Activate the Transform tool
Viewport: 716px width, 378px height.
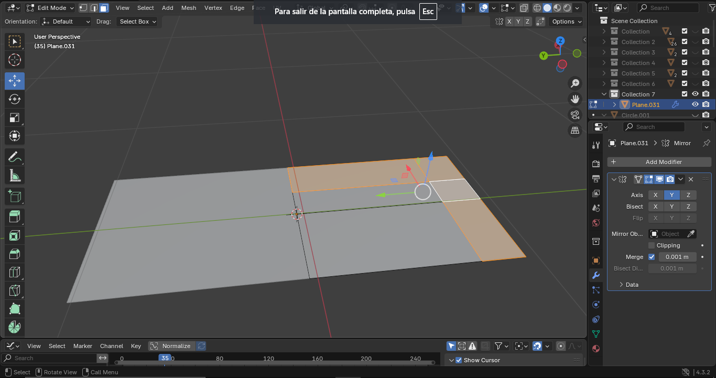15,136
